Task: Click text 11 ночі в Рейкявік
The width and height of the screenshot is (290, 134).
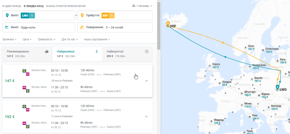Action: click(x=62, y=116)
